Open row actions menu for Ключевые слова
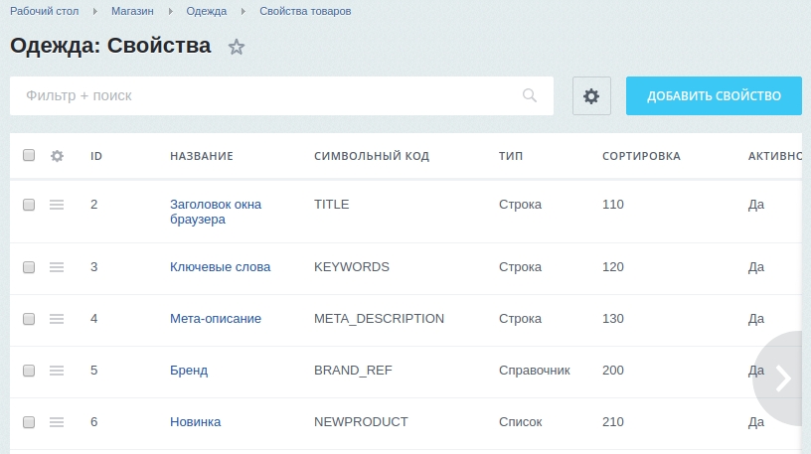This screenshot has height=454, width=811. pyautogui.click(x=57, y=267)
